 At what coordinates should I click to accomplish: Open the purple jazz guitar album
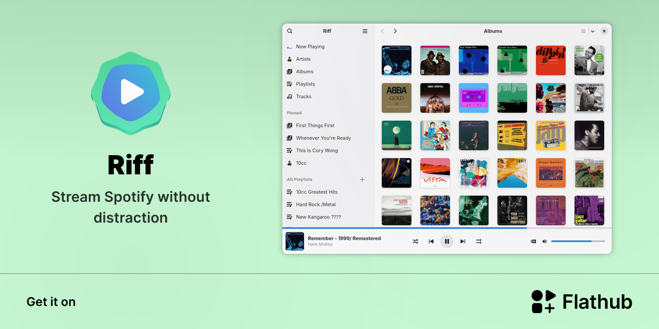(x=589, y=211)
